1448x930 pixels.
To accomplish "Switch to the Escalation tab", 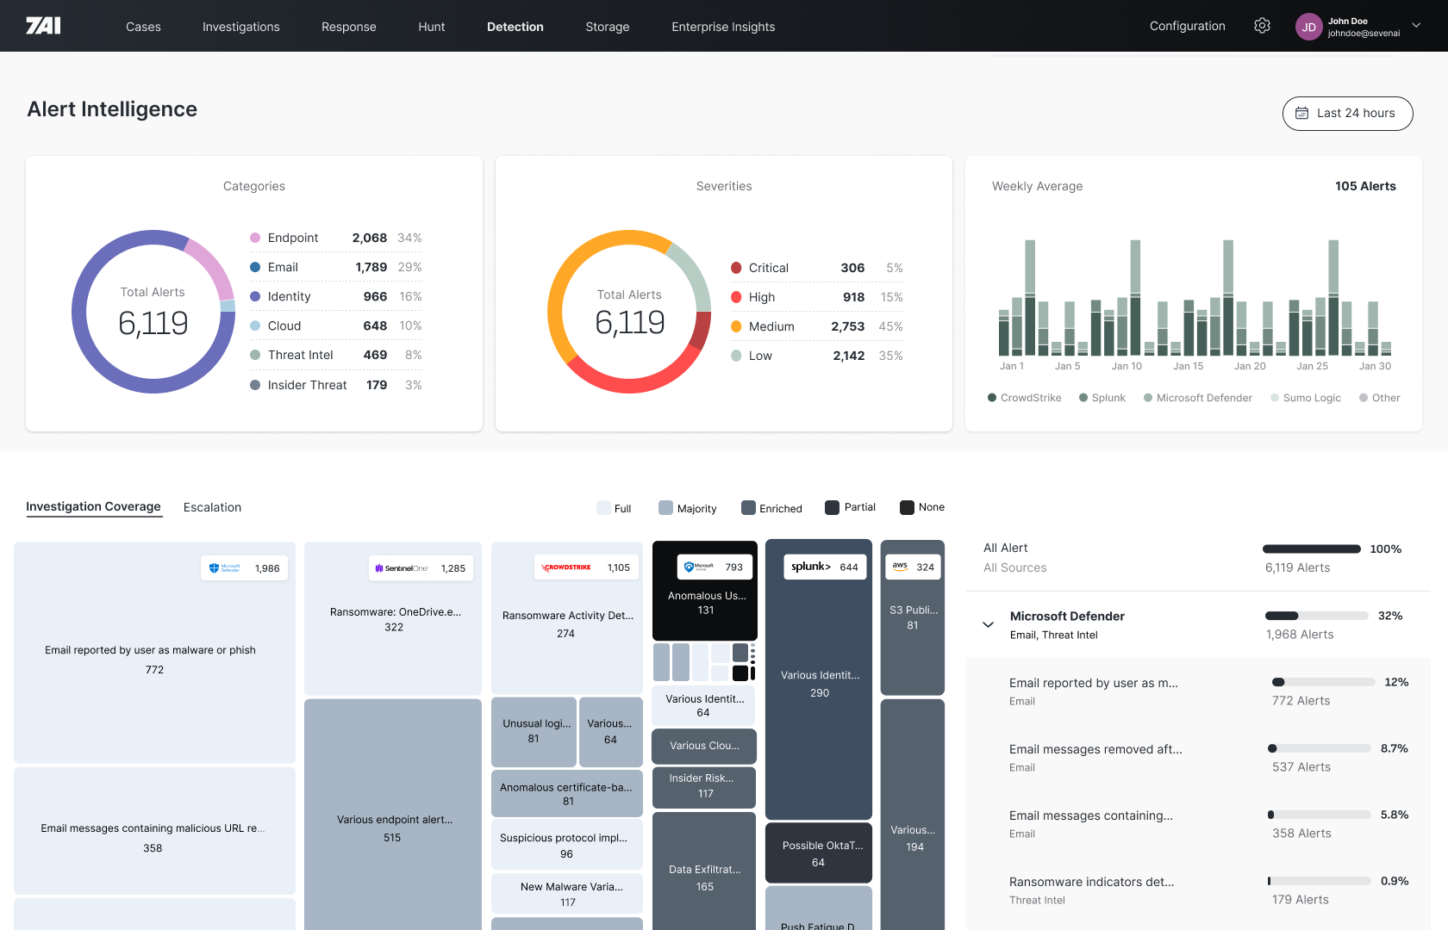I will click(212, 507).
